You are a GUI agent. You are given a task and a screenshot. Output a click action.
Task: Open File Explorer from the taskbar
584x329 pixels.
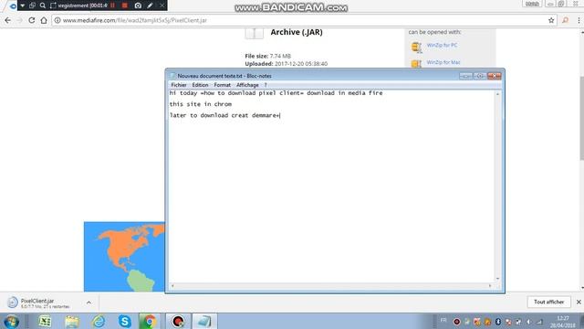coord(72,322)
